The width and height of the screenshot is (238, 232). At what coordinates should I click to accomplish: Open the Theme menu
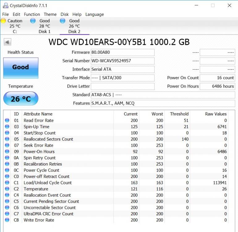50,14
